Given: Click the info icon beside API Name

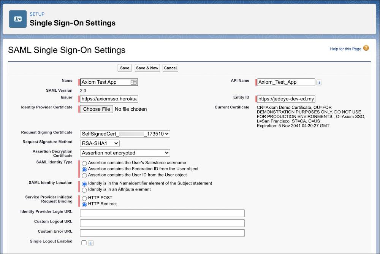Looking at the screenshot, I should pos(319,83).
